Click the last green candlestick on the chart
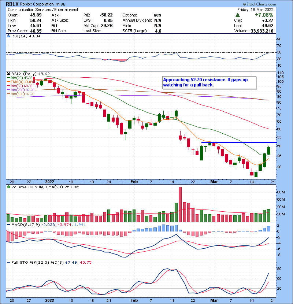This screenshot has height=304, width=293. [x=268, y=151]
